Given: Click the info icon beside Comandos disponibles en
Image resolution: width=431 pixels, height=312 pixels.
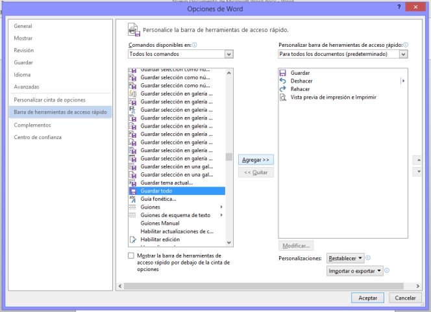Looking at the screenshot, I should point(194,45).
